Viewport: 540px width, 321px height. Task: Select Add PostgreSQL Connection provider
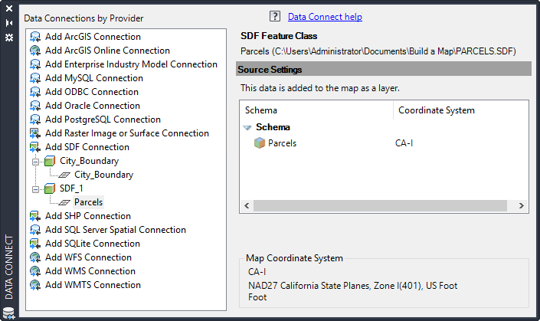click(103, 120)
